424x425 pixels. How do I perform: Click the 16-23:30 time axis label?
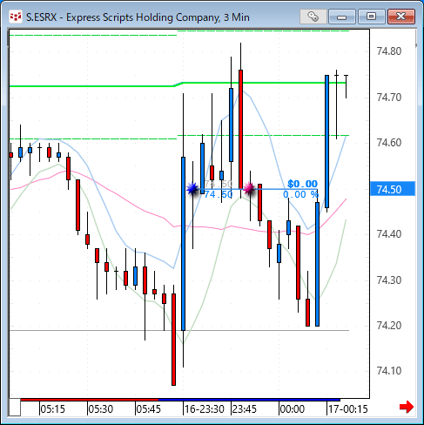(x=205, y=409)
